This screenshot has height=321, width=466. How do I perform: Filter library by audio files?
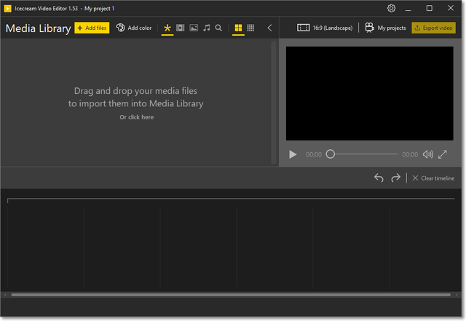(206, 28)
